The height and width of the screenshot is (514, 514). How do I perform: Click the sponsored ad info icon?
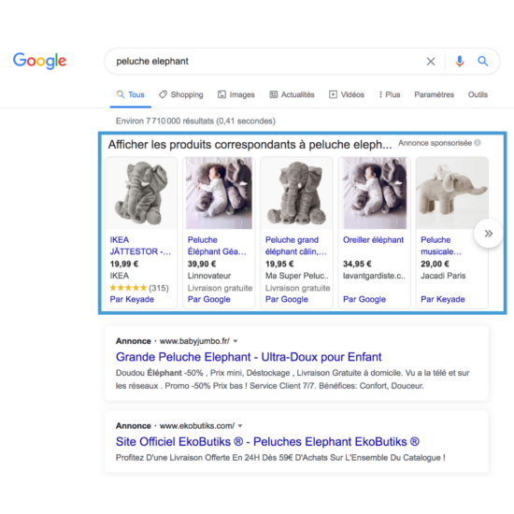coord(478,143)
